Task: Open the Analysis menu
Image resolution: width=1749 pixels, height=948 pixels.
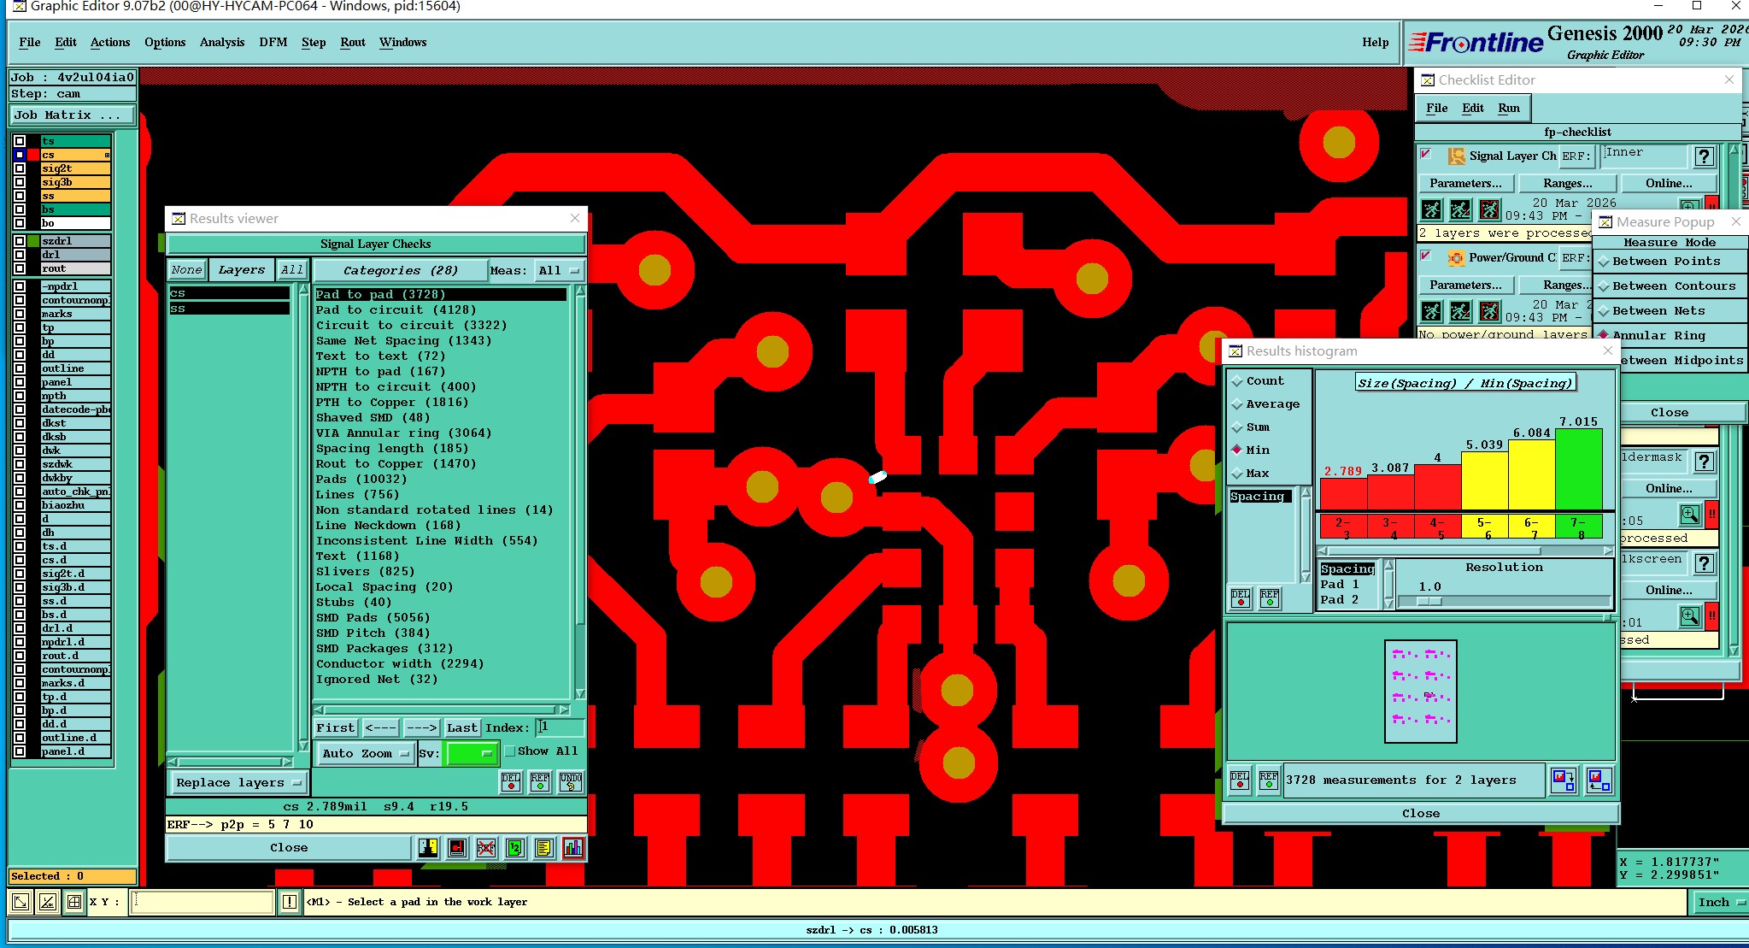Action: pyautogui.click(x=221, y=42)
